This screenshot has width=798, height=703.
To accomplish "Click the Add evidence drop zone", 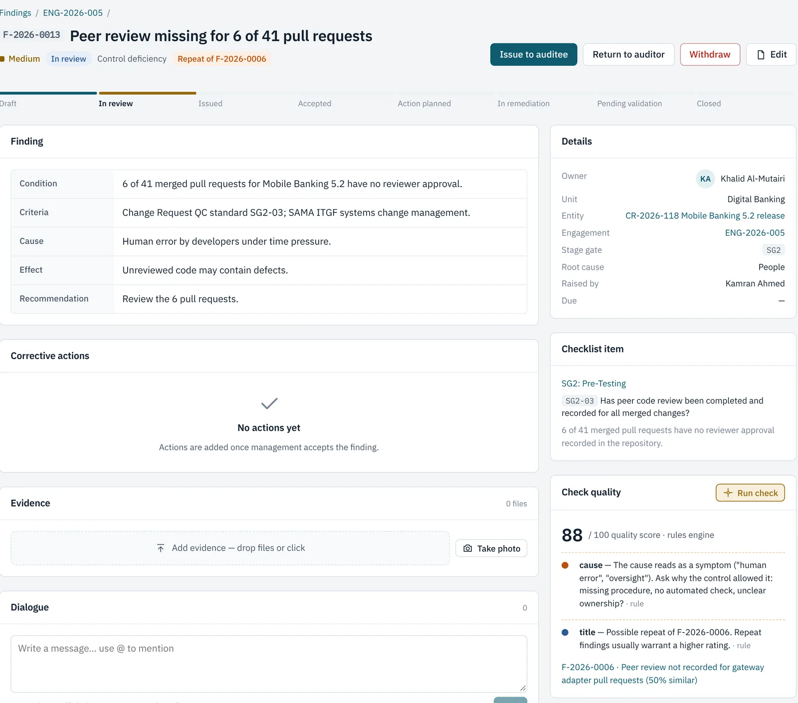I will (230, 548).
